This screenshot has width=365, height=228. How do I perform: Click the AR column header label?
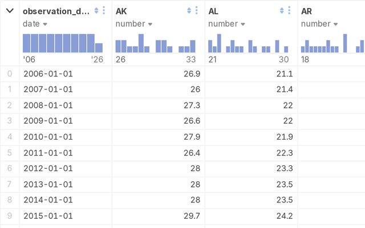point(307,11)
